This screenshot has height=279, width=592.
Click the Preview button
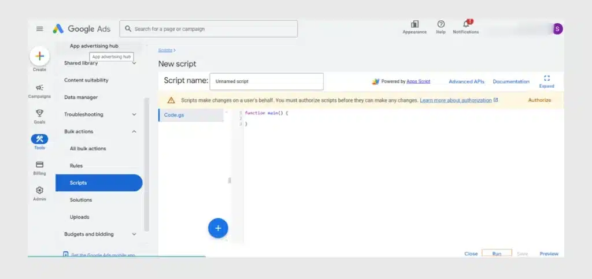point(549,254)
